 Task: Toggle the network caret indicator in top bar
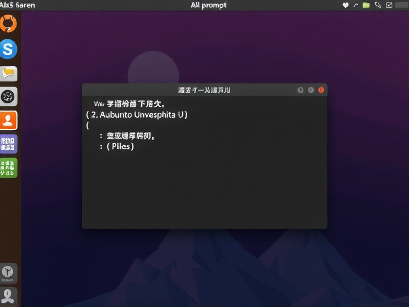355,5
